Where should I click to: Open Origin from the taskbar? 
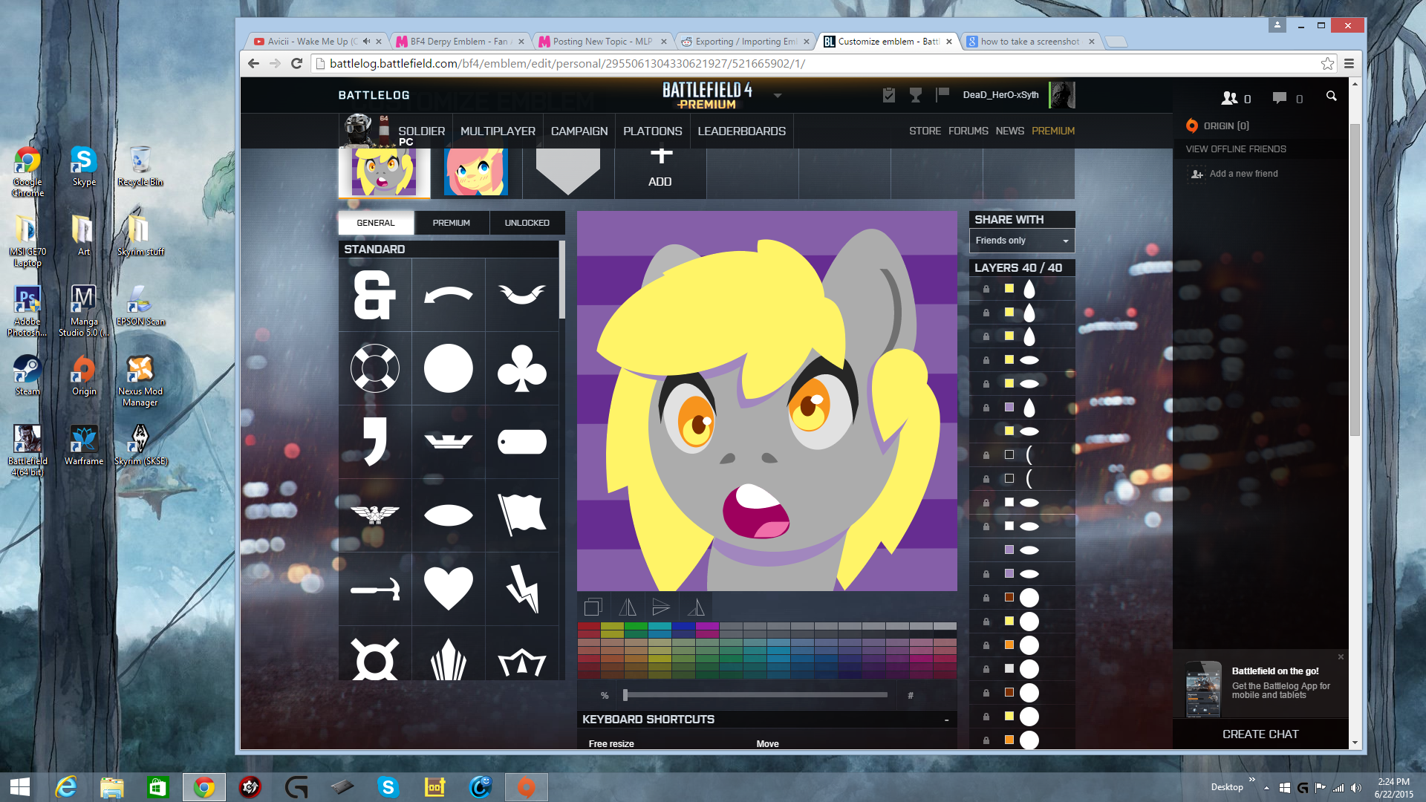526,787
